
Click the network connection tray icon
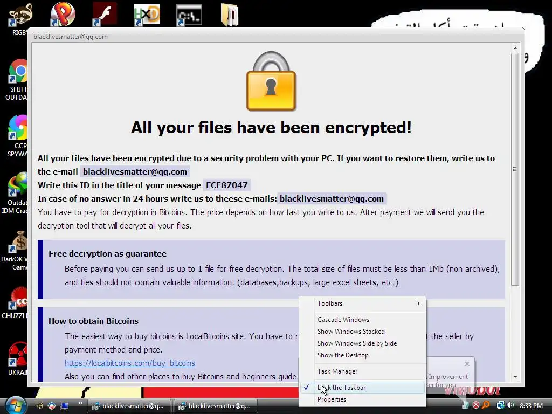(x=500, y=405)
